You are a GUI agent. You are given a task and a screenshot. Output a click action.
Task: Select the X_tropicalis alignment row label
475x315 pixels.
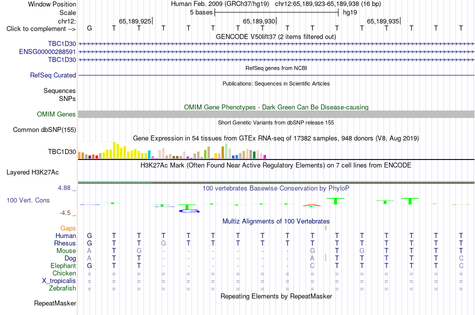59,281
